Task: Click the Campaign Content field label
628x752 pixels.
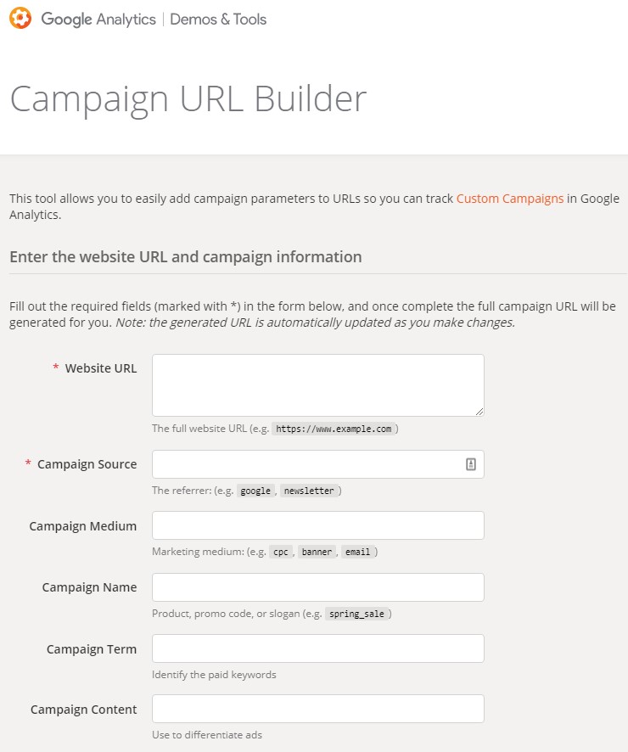Action: coord(83,710)
